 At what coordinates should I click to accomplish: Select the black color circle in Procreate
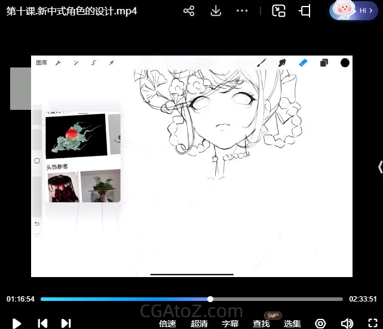click(345, 63)
